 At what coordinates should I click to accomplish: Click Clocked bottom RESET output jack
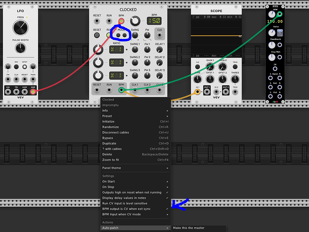pyautogui.click(x=97, y=90)
